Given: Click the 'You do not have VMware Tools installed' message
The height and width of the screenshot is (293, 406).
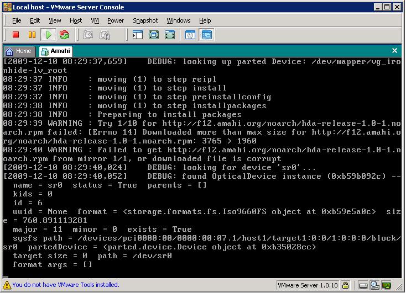Looking at the screenshot, I should tap(66, 285).
